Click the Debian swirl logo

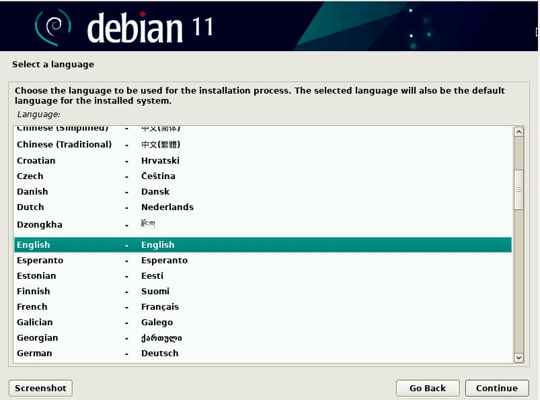(x=52, y=27)
